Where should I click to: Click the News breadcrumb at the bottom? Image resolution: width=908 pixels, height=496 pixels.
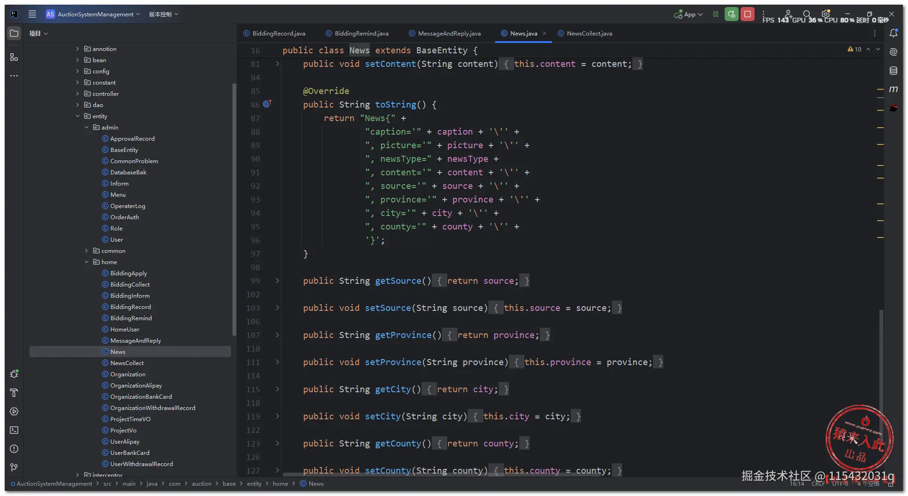312,483
